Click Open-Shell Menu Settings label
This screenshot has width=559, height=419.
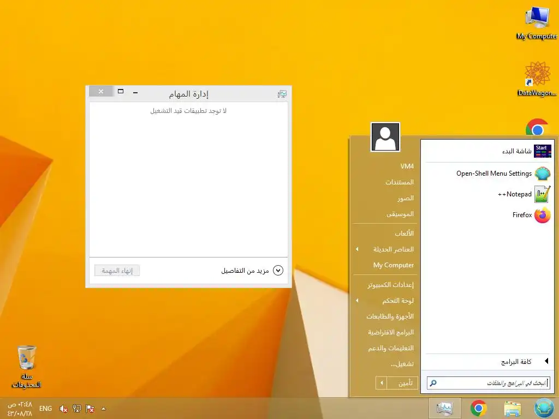[x=493, y=173]
